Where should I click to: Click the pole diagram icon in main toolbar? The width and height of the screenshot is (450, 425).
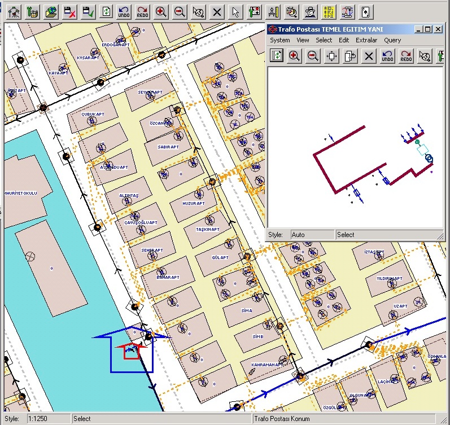point(347,12)
